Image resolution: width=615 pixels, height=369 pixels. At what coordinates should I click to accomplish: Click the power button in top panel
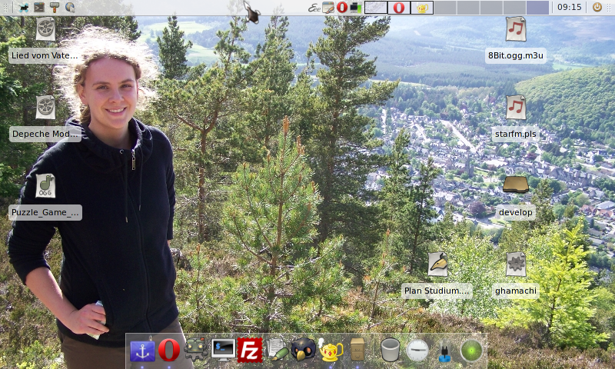597,7
